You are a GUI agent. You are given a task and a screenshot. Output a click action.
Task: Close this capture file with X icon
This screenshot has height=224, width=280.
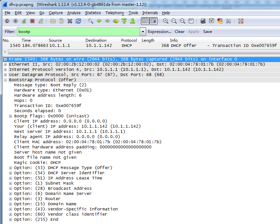[x=70, y=21]
